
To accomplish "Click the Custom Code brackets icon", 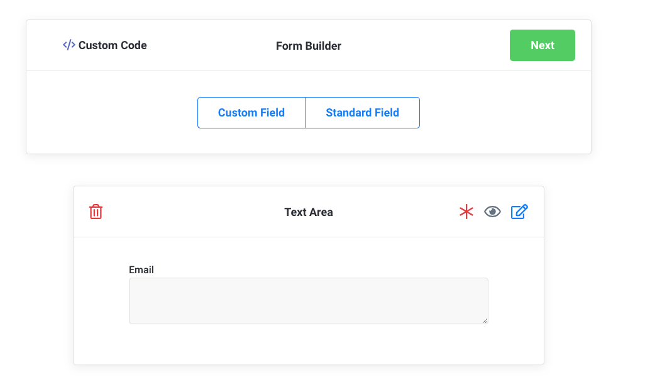I will click(x=69, y=45).
